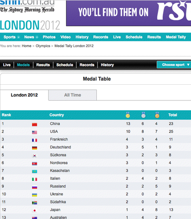Click the Japan flag icon

point(35,210)
